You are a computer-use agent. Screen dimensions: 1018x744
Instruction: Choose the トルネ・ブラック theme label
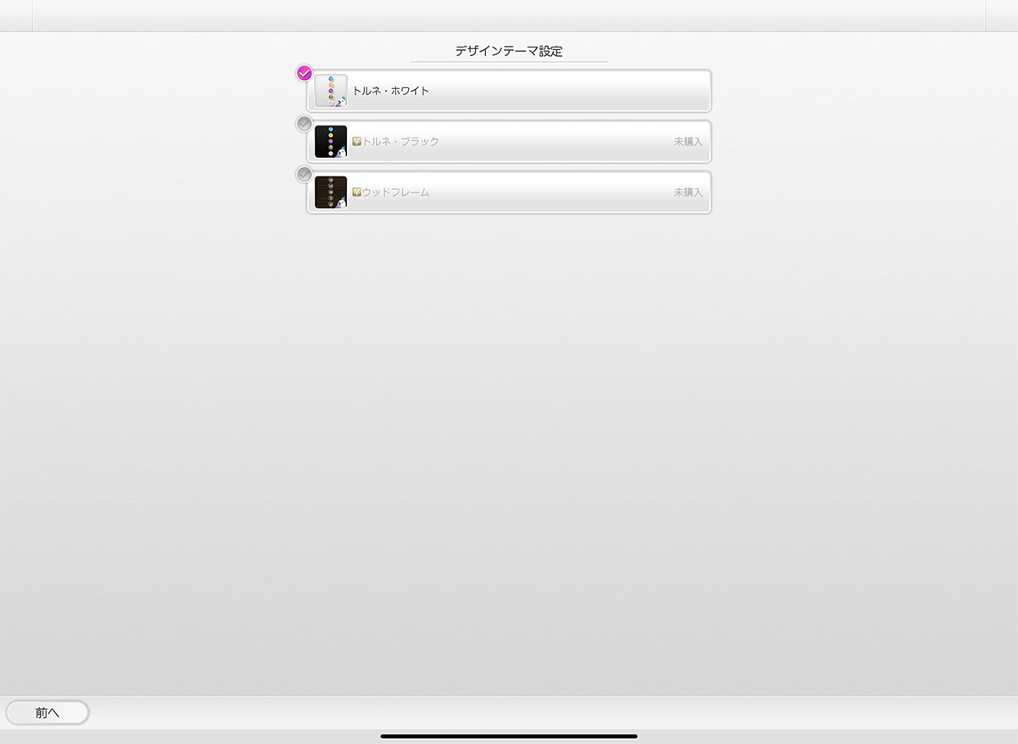pos(400,142)
